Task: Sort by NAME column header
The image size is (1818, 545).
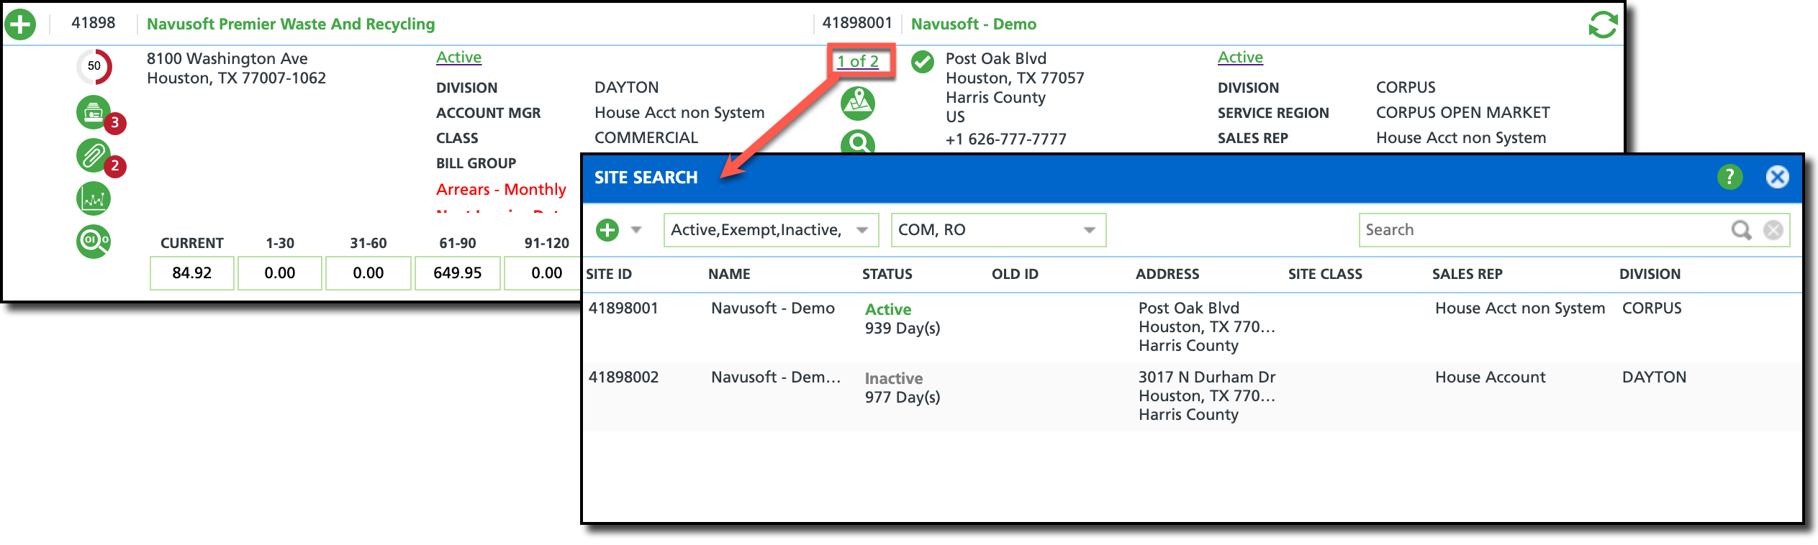Action: [x=729, y=274]
